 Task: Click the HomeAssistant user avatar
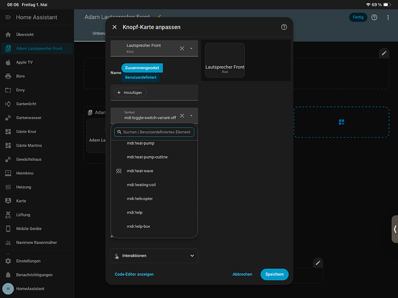tap(8, 288)
